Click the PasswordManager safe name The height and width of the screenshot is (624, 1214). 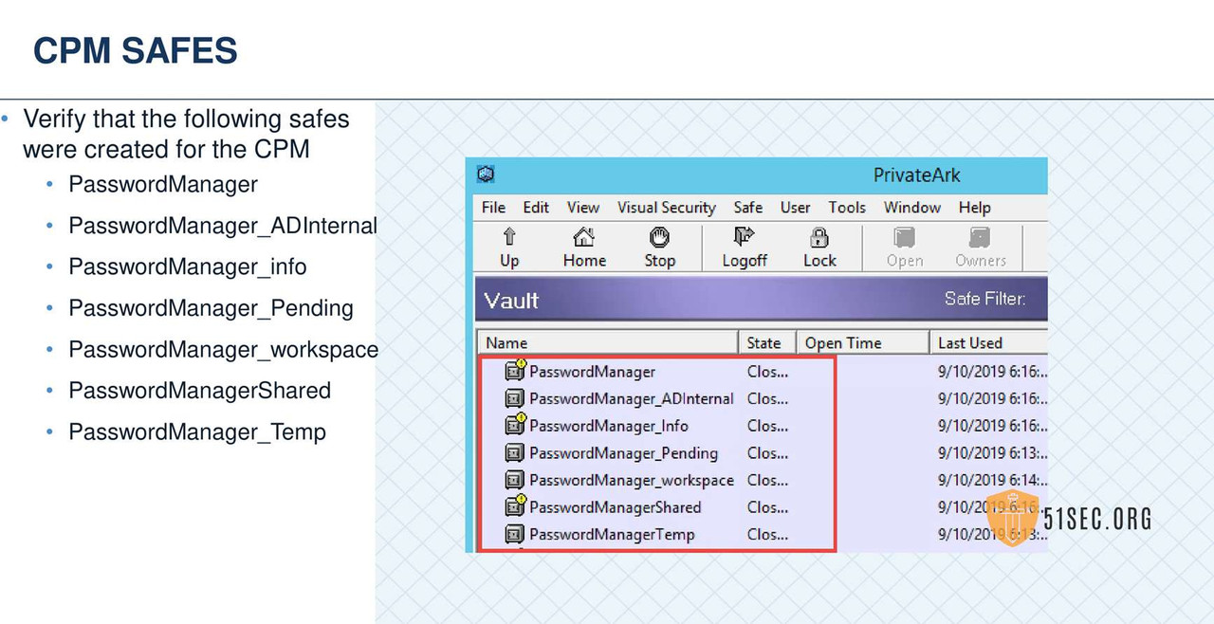[x=592, y=372]
